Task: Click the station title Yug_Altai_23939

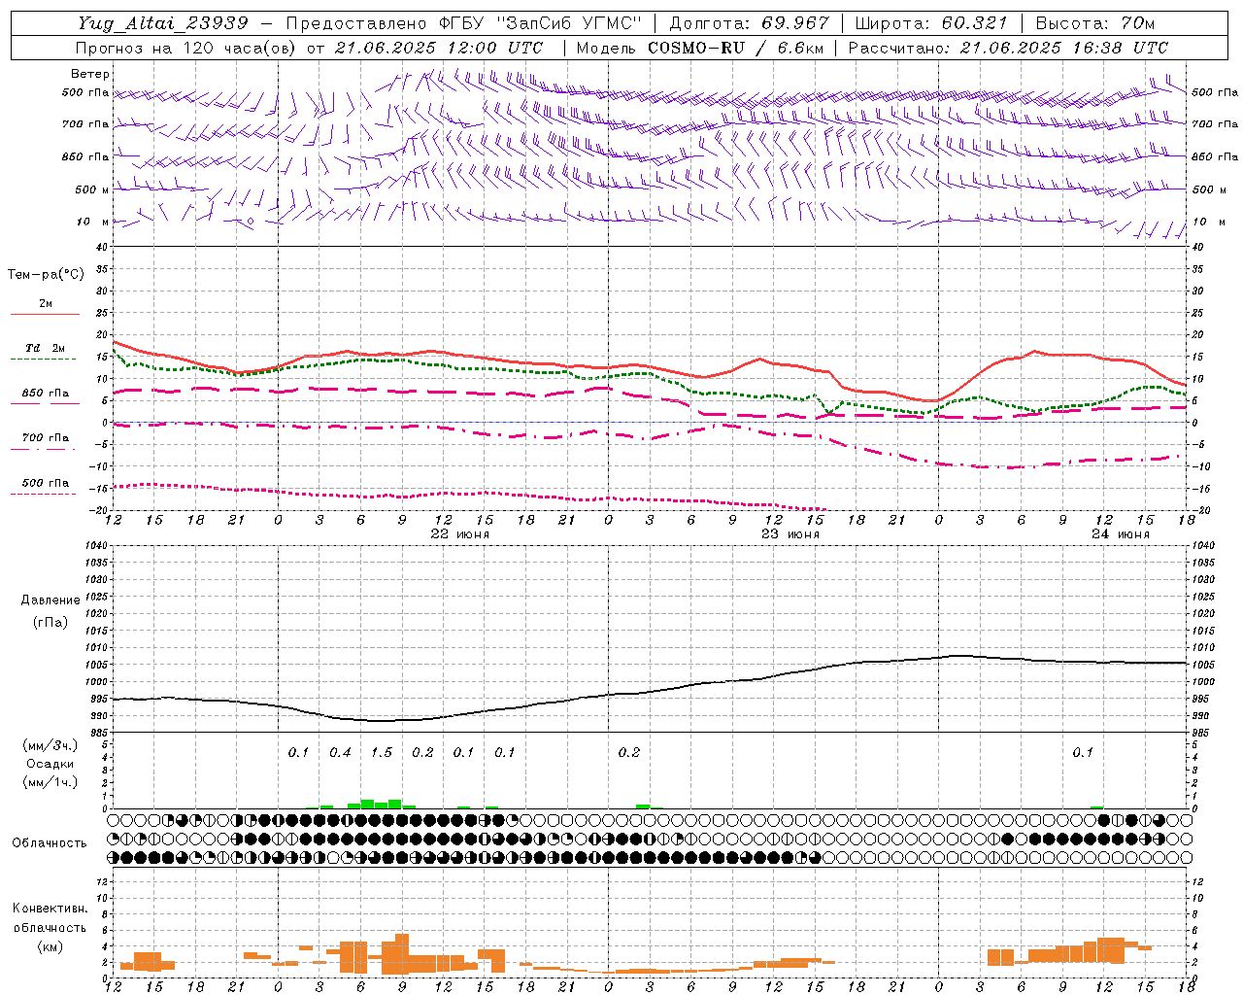Action: [x=163, y=23]
